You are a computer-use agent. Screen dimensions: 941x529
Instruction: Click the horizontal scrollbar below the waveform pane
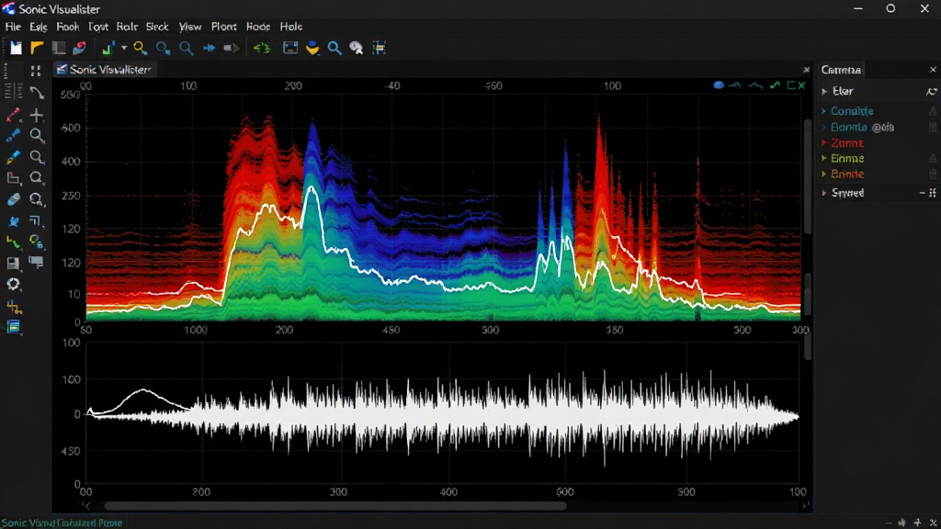pyautogui.click(x=334, y=506)
